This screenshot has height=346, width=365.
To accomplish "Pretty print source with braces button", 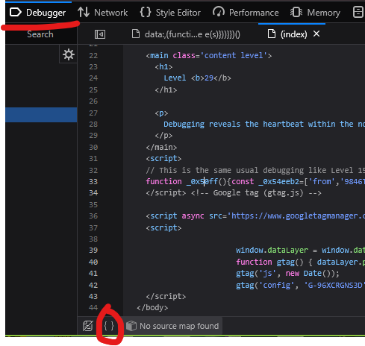I will tap(109, 326).
